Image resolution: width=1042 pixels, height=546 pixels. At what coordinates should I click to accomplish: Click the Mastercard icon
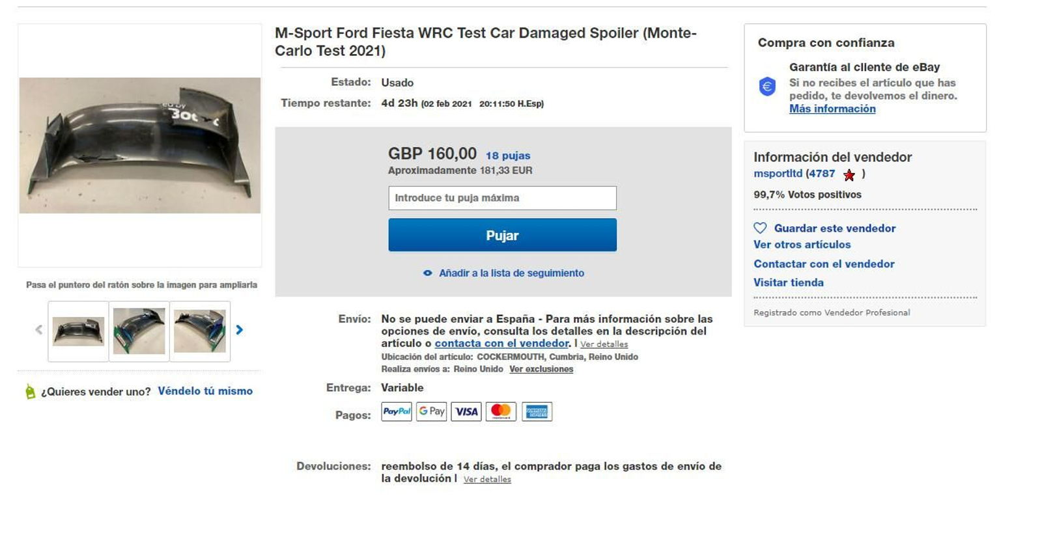click(x=501, y=411)
